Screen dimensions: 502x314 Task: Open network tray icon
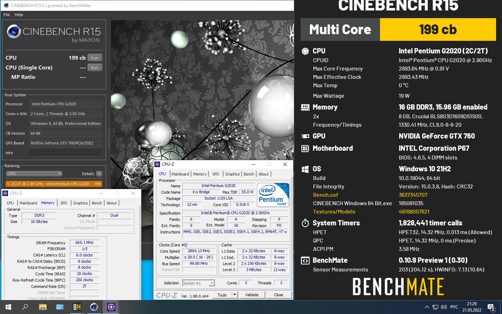tap(435, 307)
